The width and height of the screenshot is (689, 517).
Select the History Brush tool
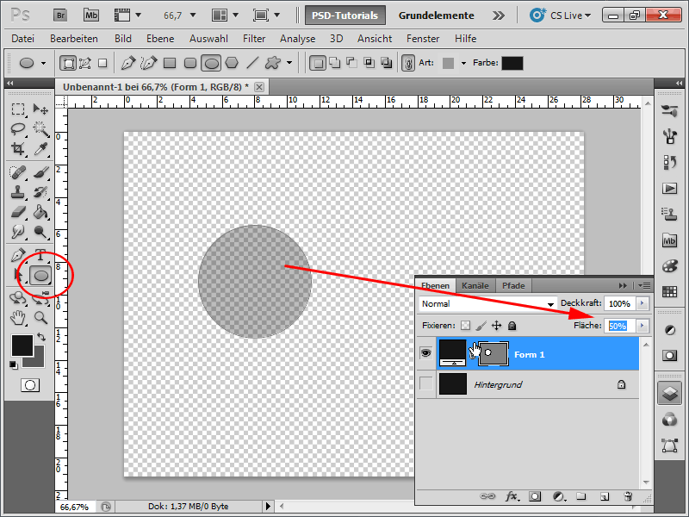(40, 192)
